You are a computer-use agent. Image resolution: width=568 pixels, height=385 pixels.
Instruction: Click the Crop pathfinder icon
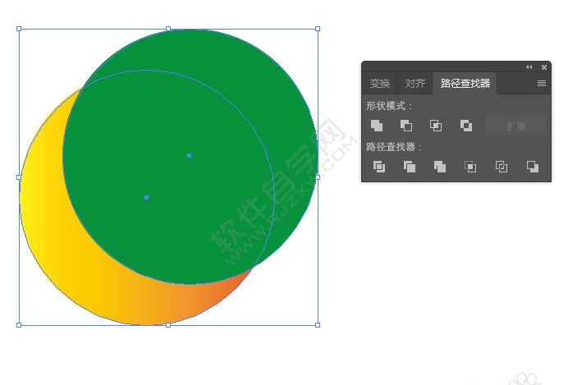tap(470, 167)
